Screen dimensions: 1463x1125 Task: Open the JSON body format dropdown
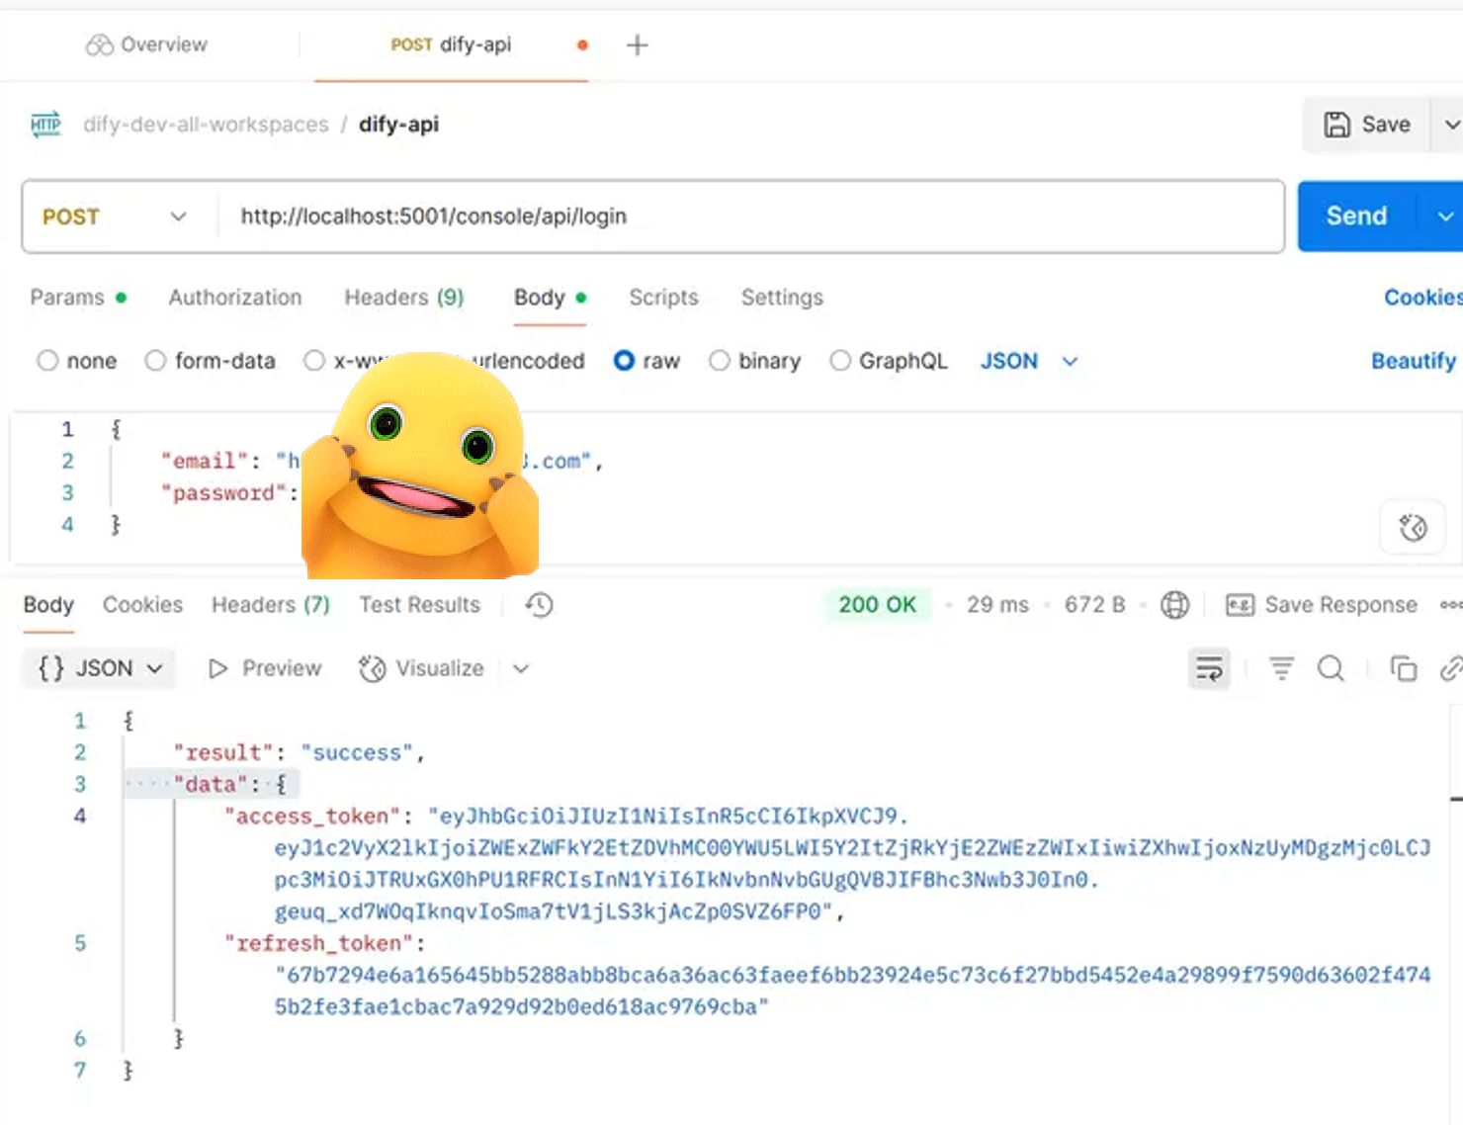click(1028, 361)
